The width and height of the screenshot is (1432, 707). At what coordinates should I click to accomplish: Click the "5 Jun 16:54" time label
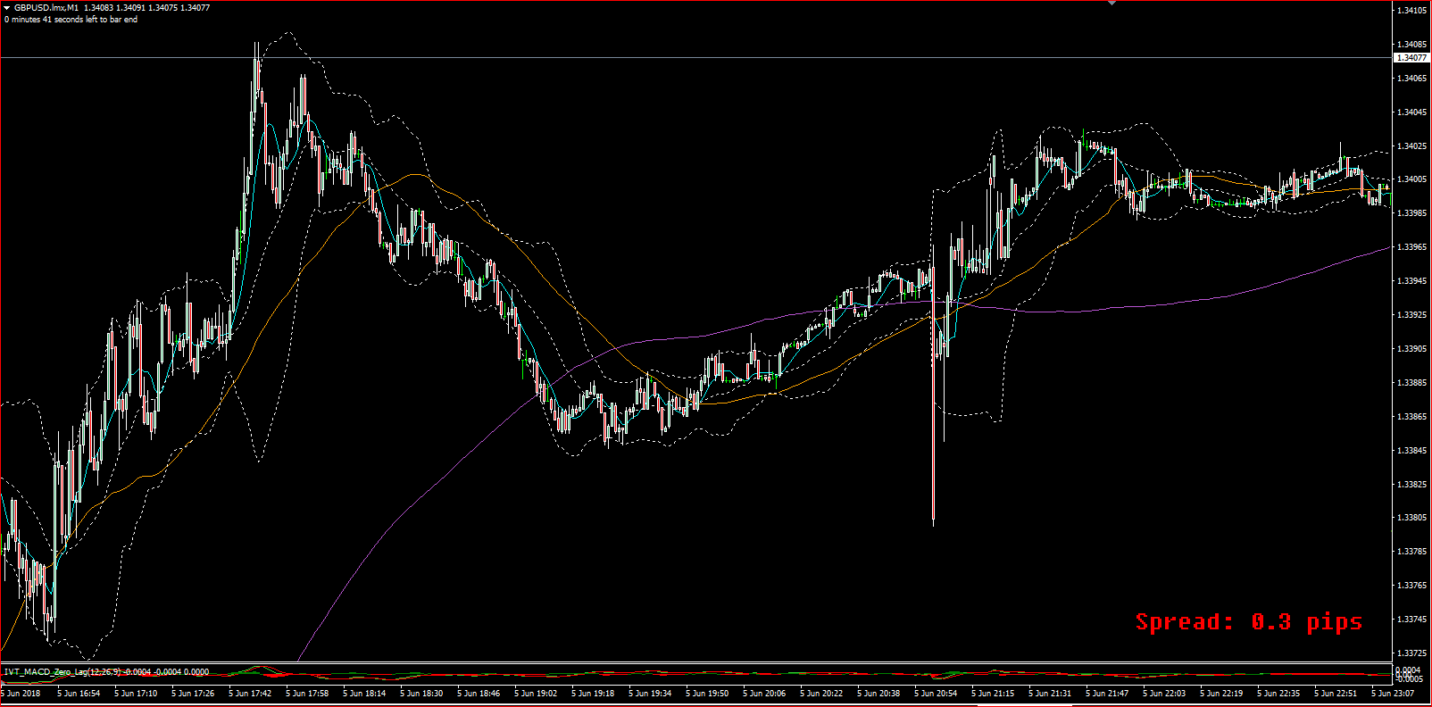click(x=79, y=694)
